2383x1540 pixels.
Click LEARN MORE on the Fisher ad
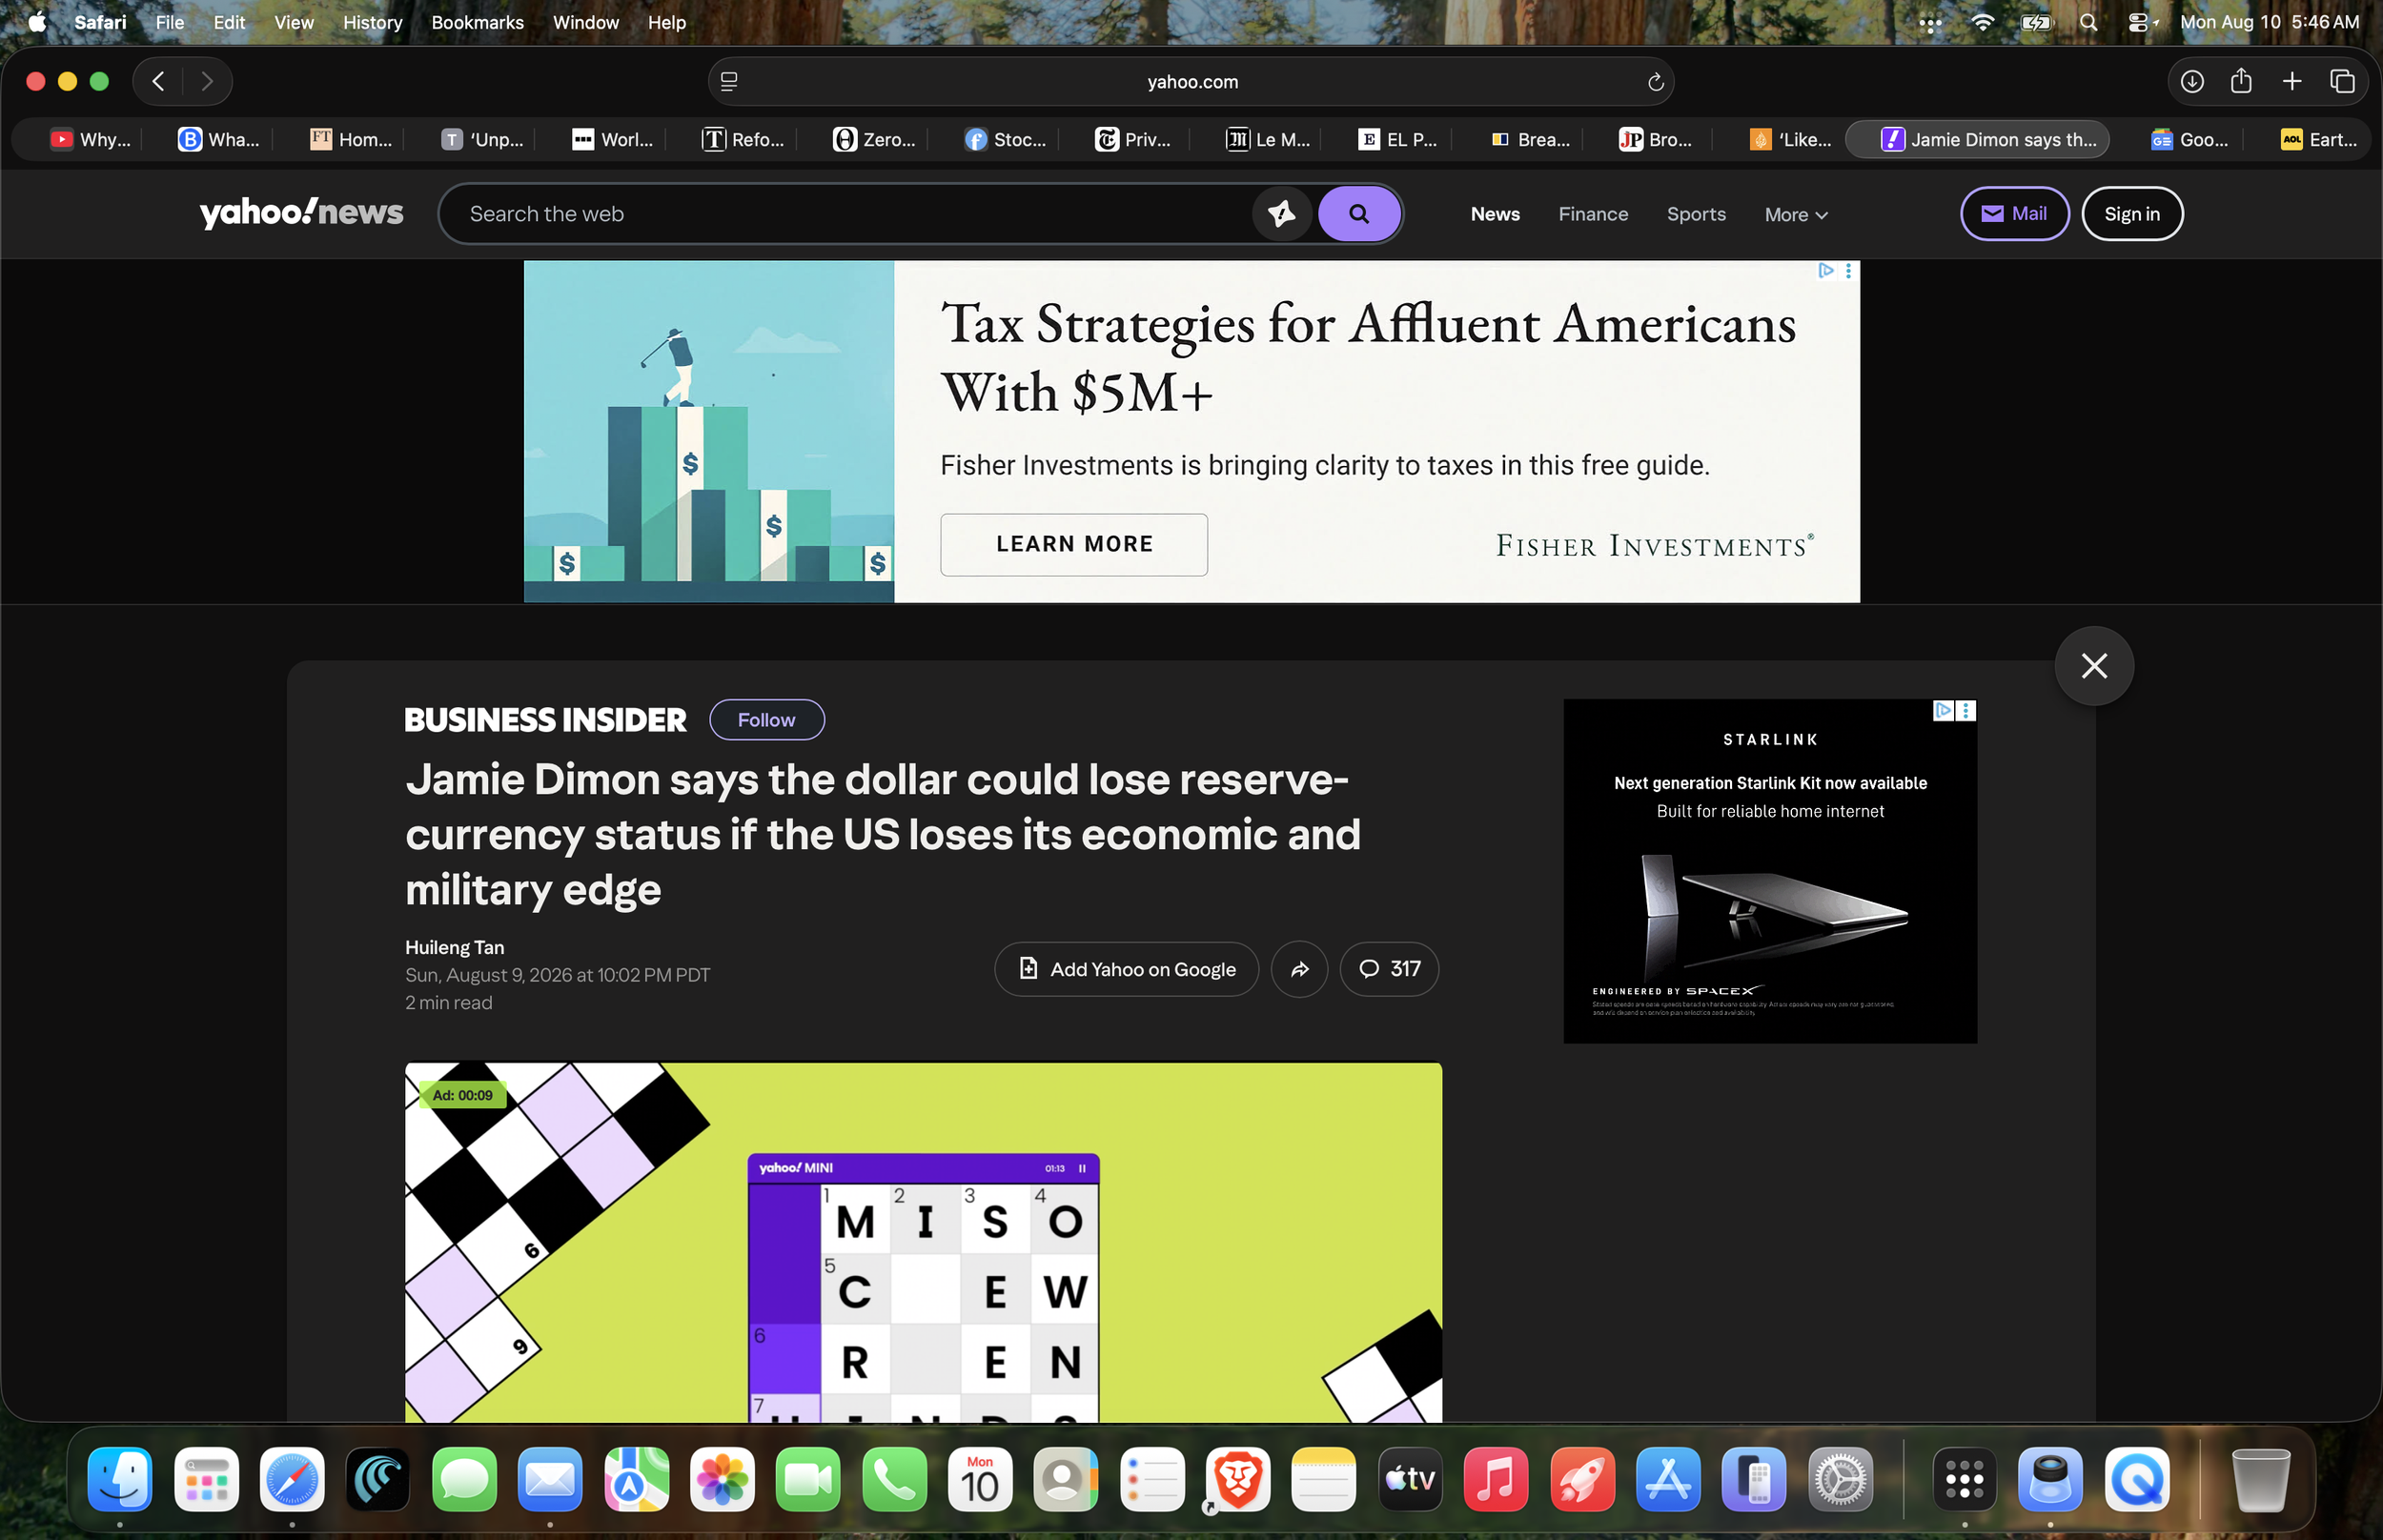[1074, 545]
